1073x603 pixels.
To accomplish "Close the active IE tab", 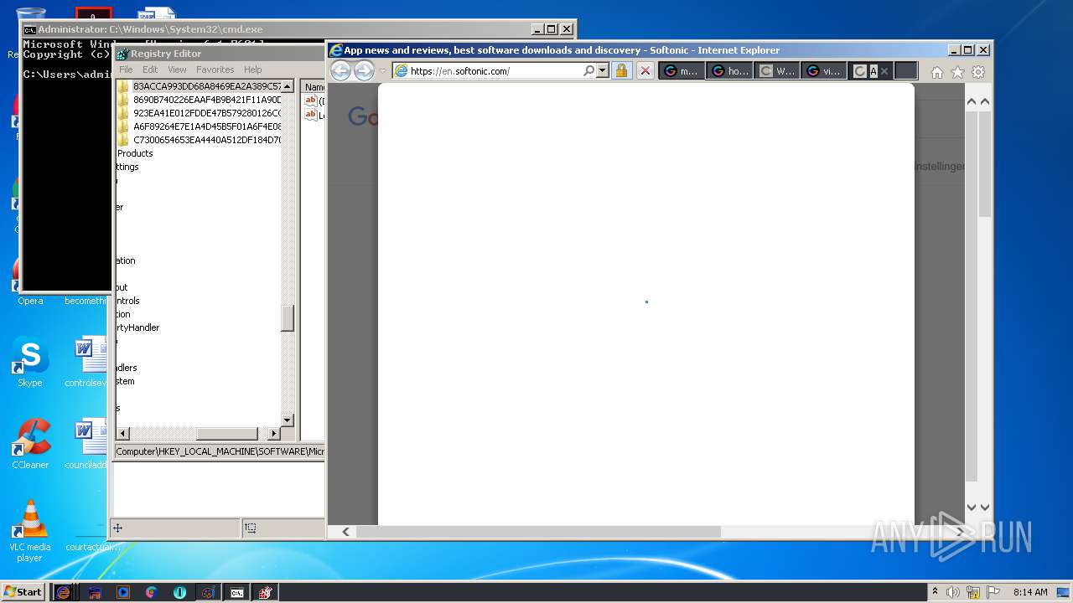I will 884,71.
